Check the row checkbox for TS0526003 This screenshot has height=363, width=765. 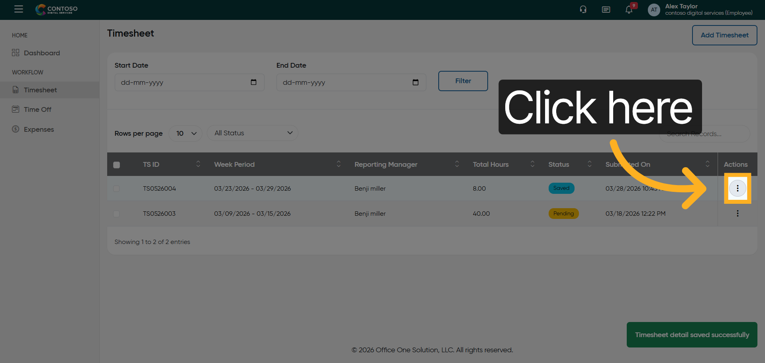tap(116, 214)
